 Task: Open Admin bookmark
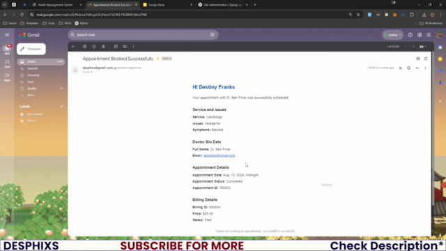[x=82, y=23]
